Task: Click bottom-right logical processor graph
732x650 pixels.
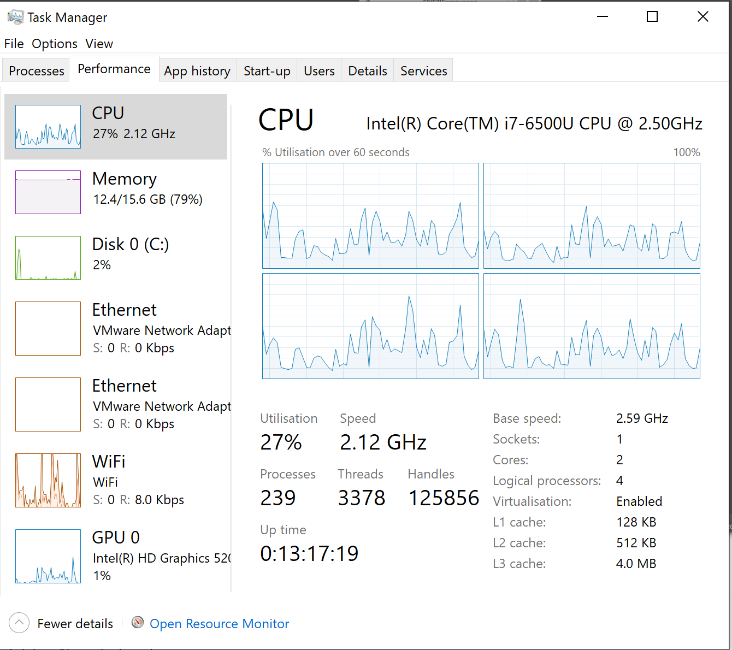Action: 592,326
